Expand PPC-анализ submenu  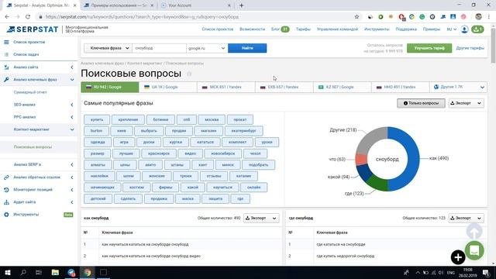[72, 117]
